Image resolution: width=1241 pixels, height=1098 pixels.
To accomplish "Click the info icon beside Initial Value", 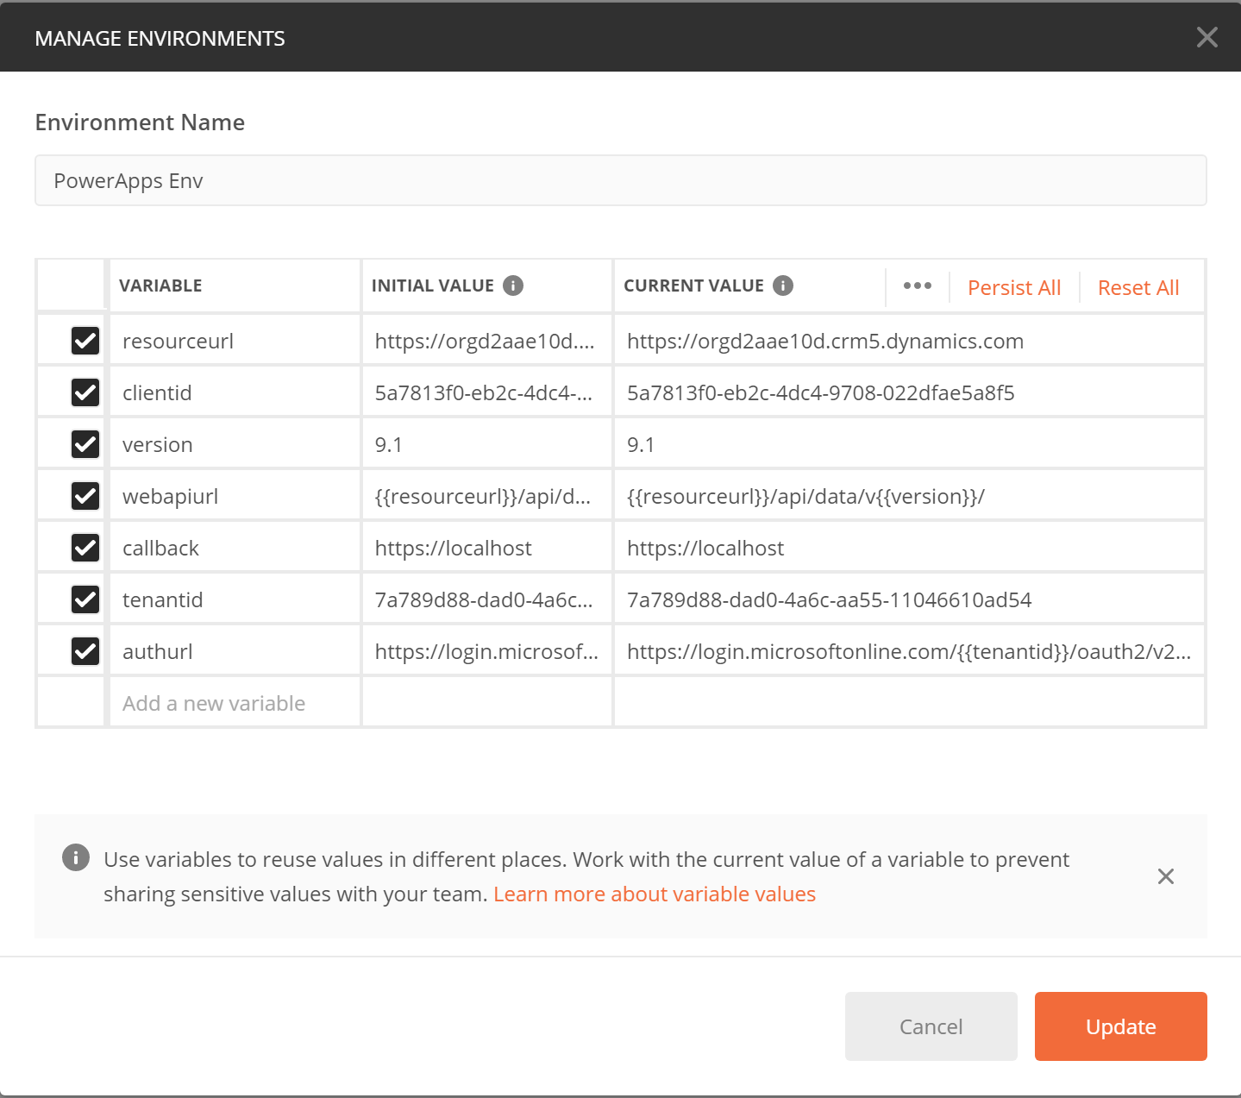I will click(513, 285).
